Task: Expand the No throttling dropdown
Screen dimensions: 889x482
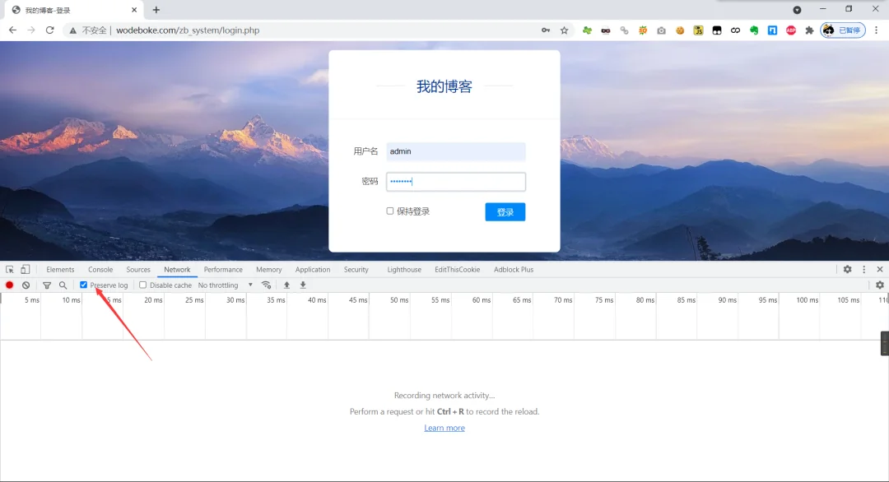Action: [x=225, y=285]
